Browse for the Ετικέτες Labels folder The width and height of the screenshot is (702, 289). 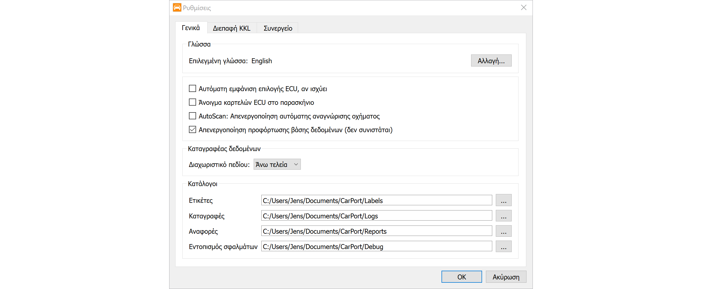coord(503,200)
